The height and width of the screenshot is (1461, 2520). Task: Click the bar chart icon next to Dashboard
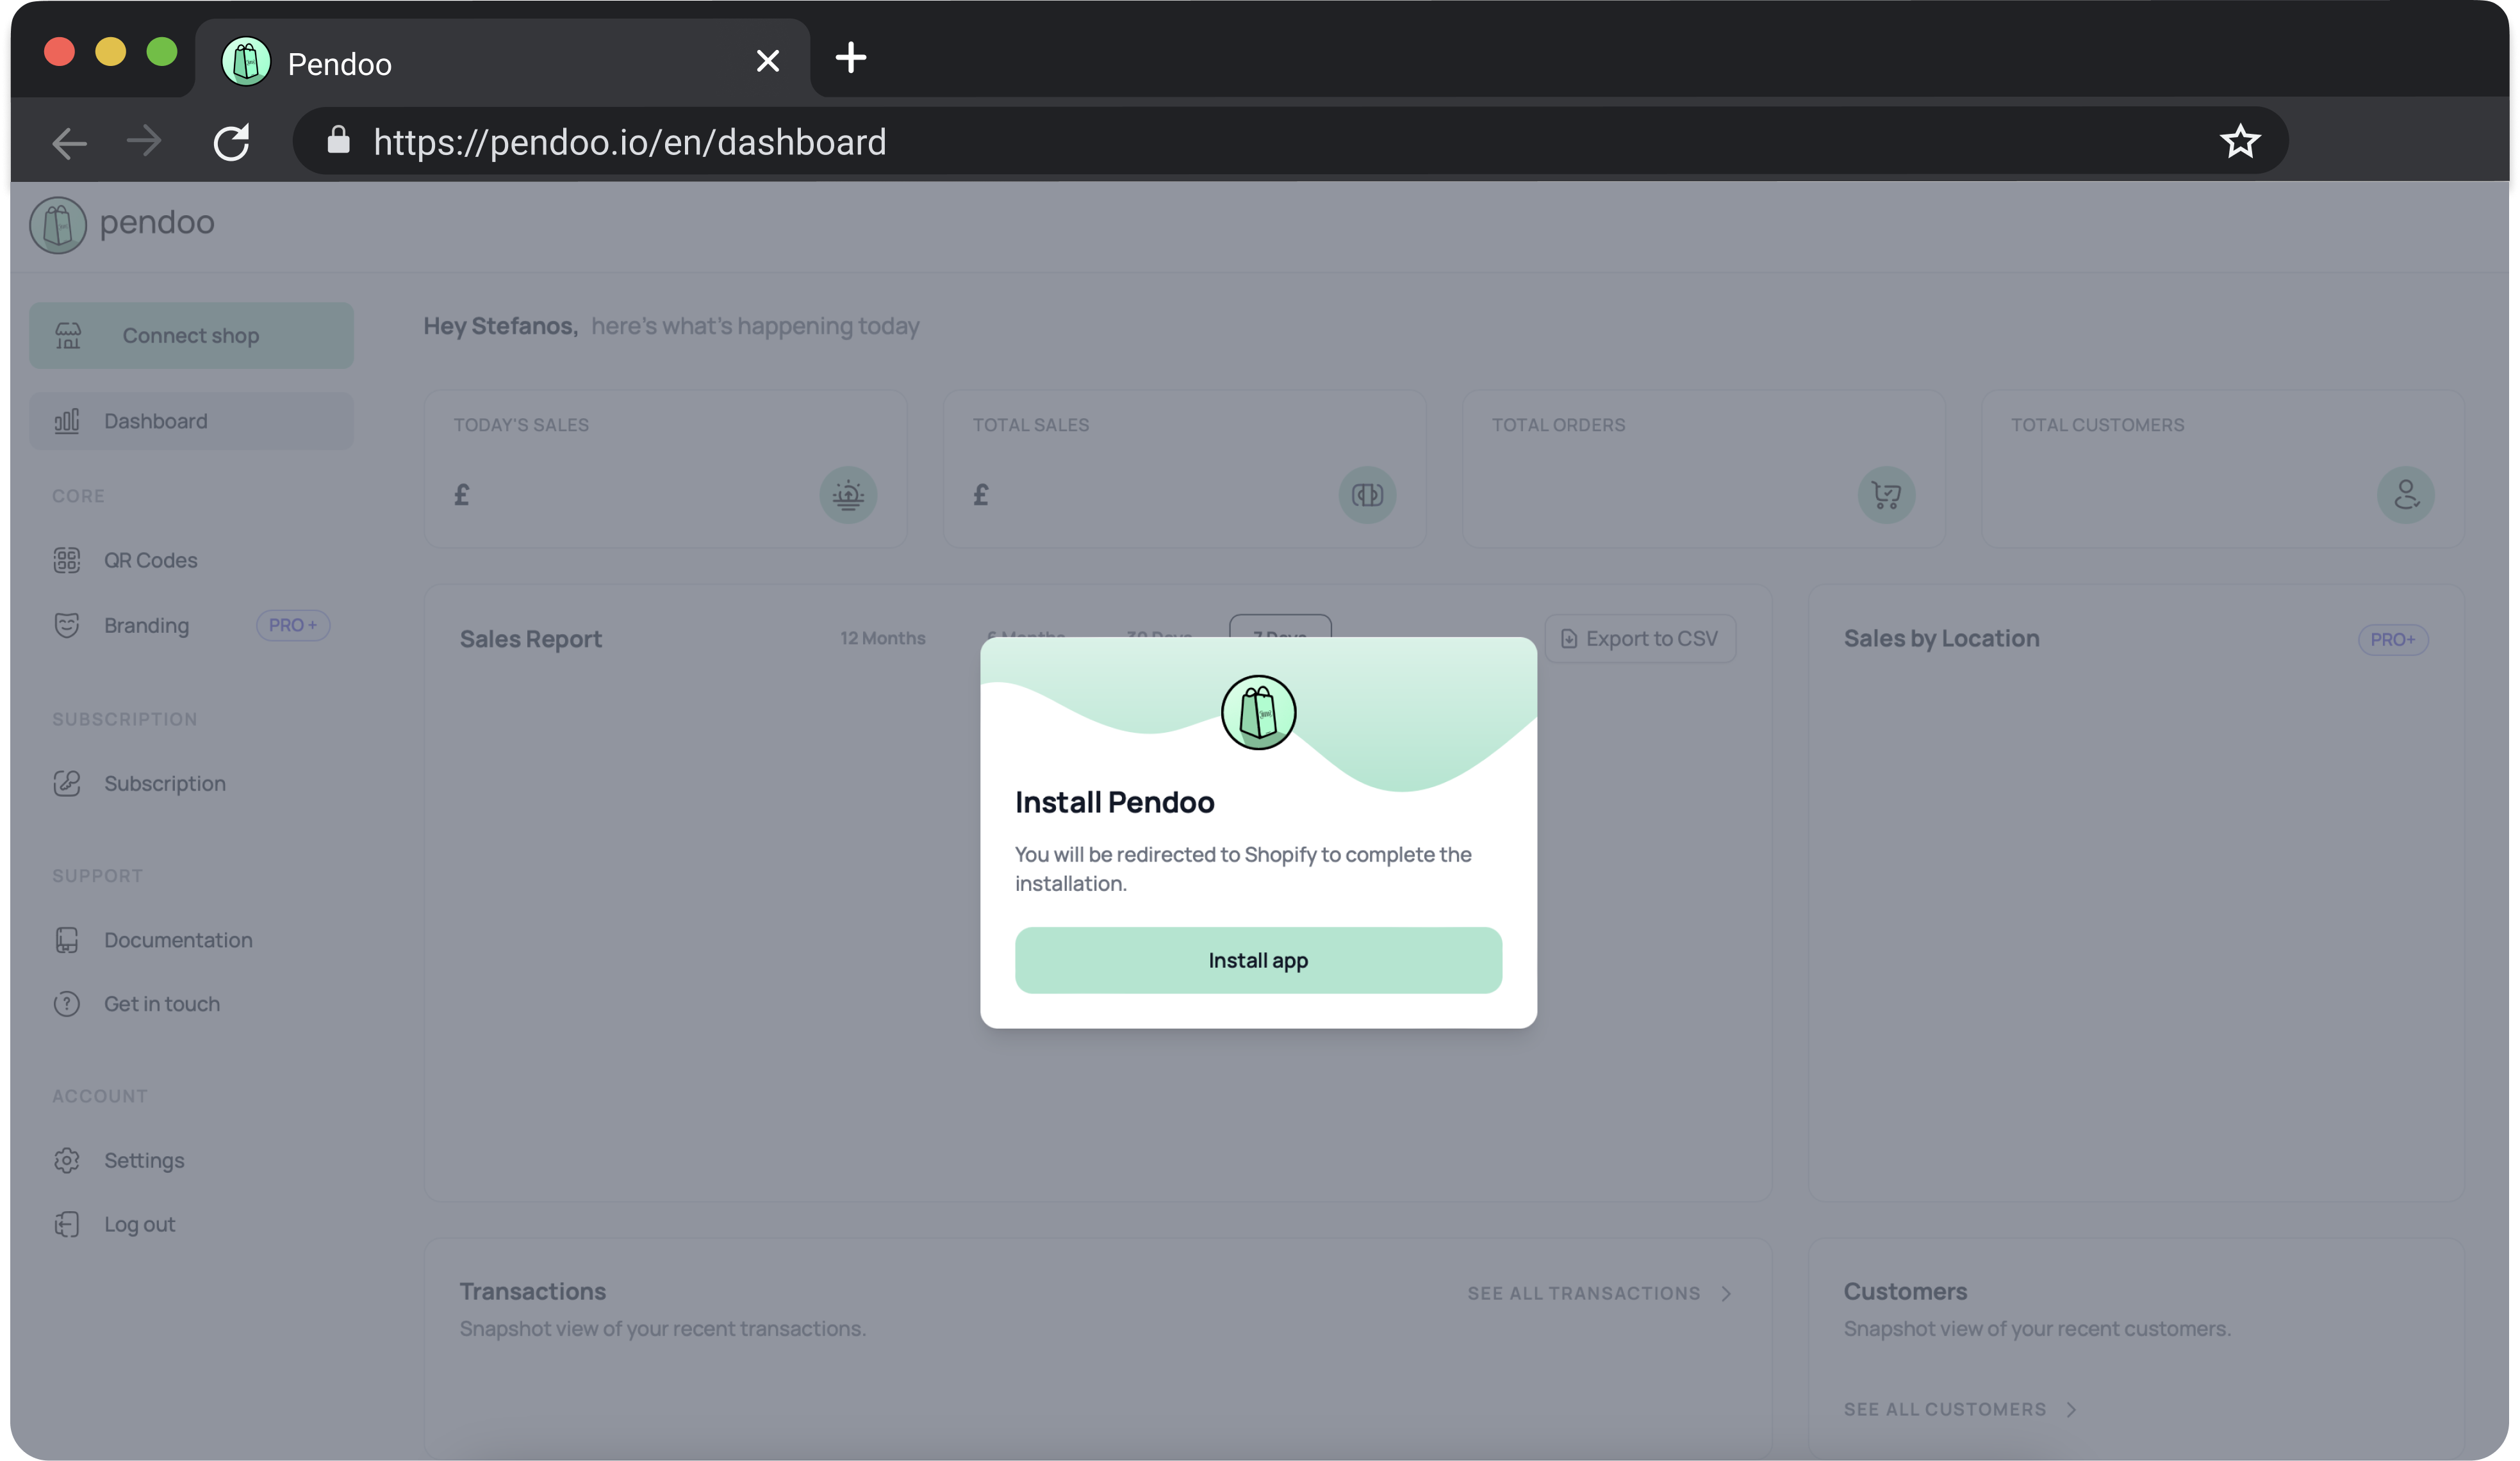[x=67, y=421]
